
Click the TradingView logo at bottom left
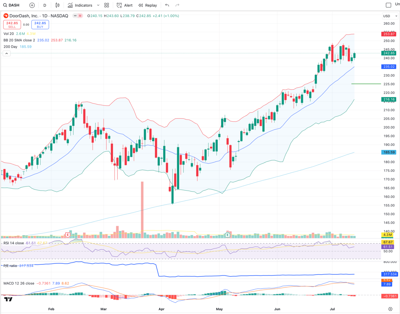pos(8,299)
